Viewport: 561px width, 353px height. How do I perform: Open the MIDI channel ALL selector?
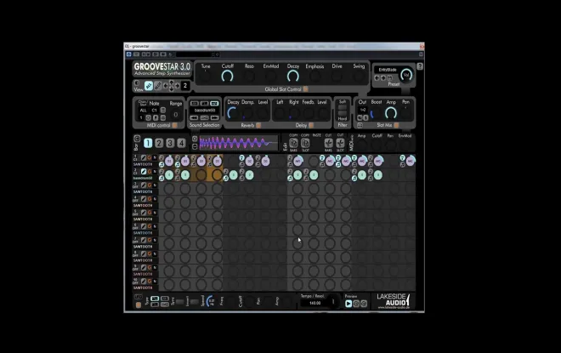[x=143, y=111]
